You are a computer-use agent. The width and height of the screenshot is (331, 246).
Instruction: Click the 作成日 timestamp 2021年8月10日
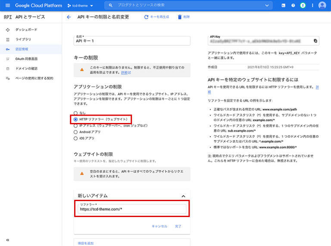[270, 67]
